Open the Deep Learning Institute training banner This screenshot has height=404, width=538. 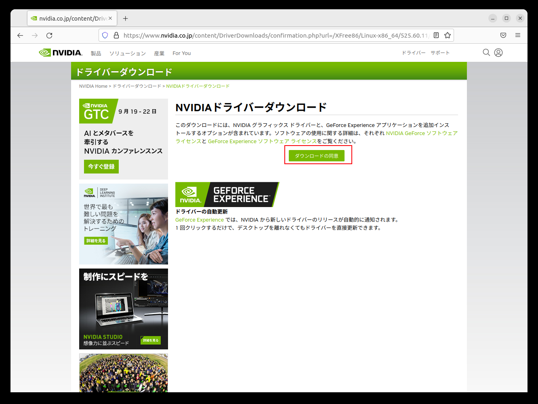124,224
